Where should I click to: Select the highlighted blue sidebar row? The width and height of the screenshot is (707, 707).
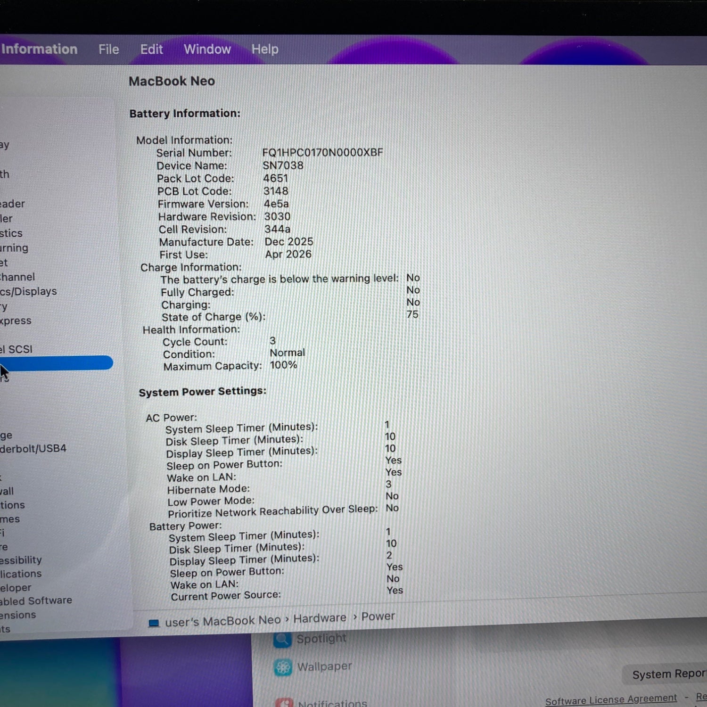click(x=57, y=363)
